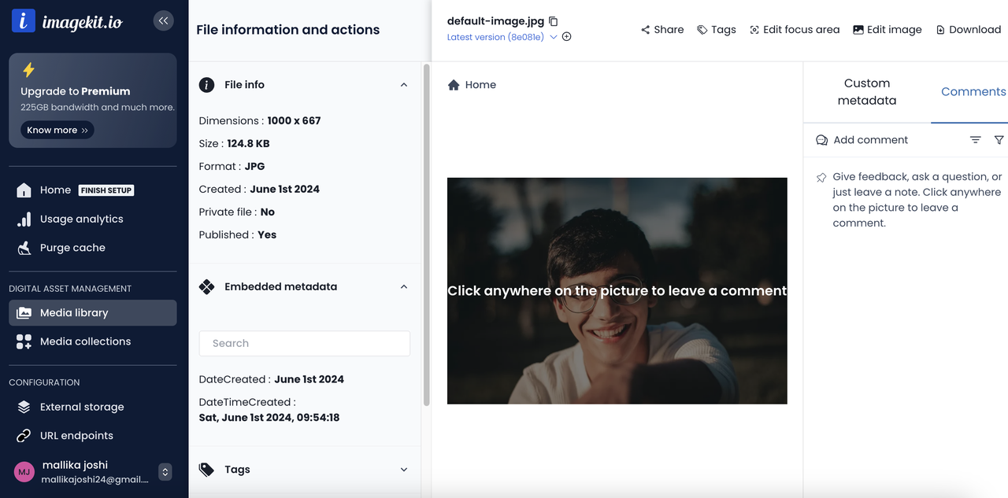Click the file info panel scrollbar
The width and height of the screenshot is (1008, 498).
coord(427,236)
